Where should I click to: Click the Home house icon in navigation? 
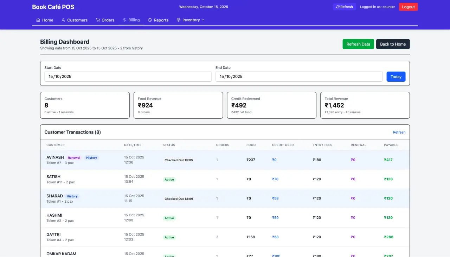pyautogui.click(x=38, y=20)
